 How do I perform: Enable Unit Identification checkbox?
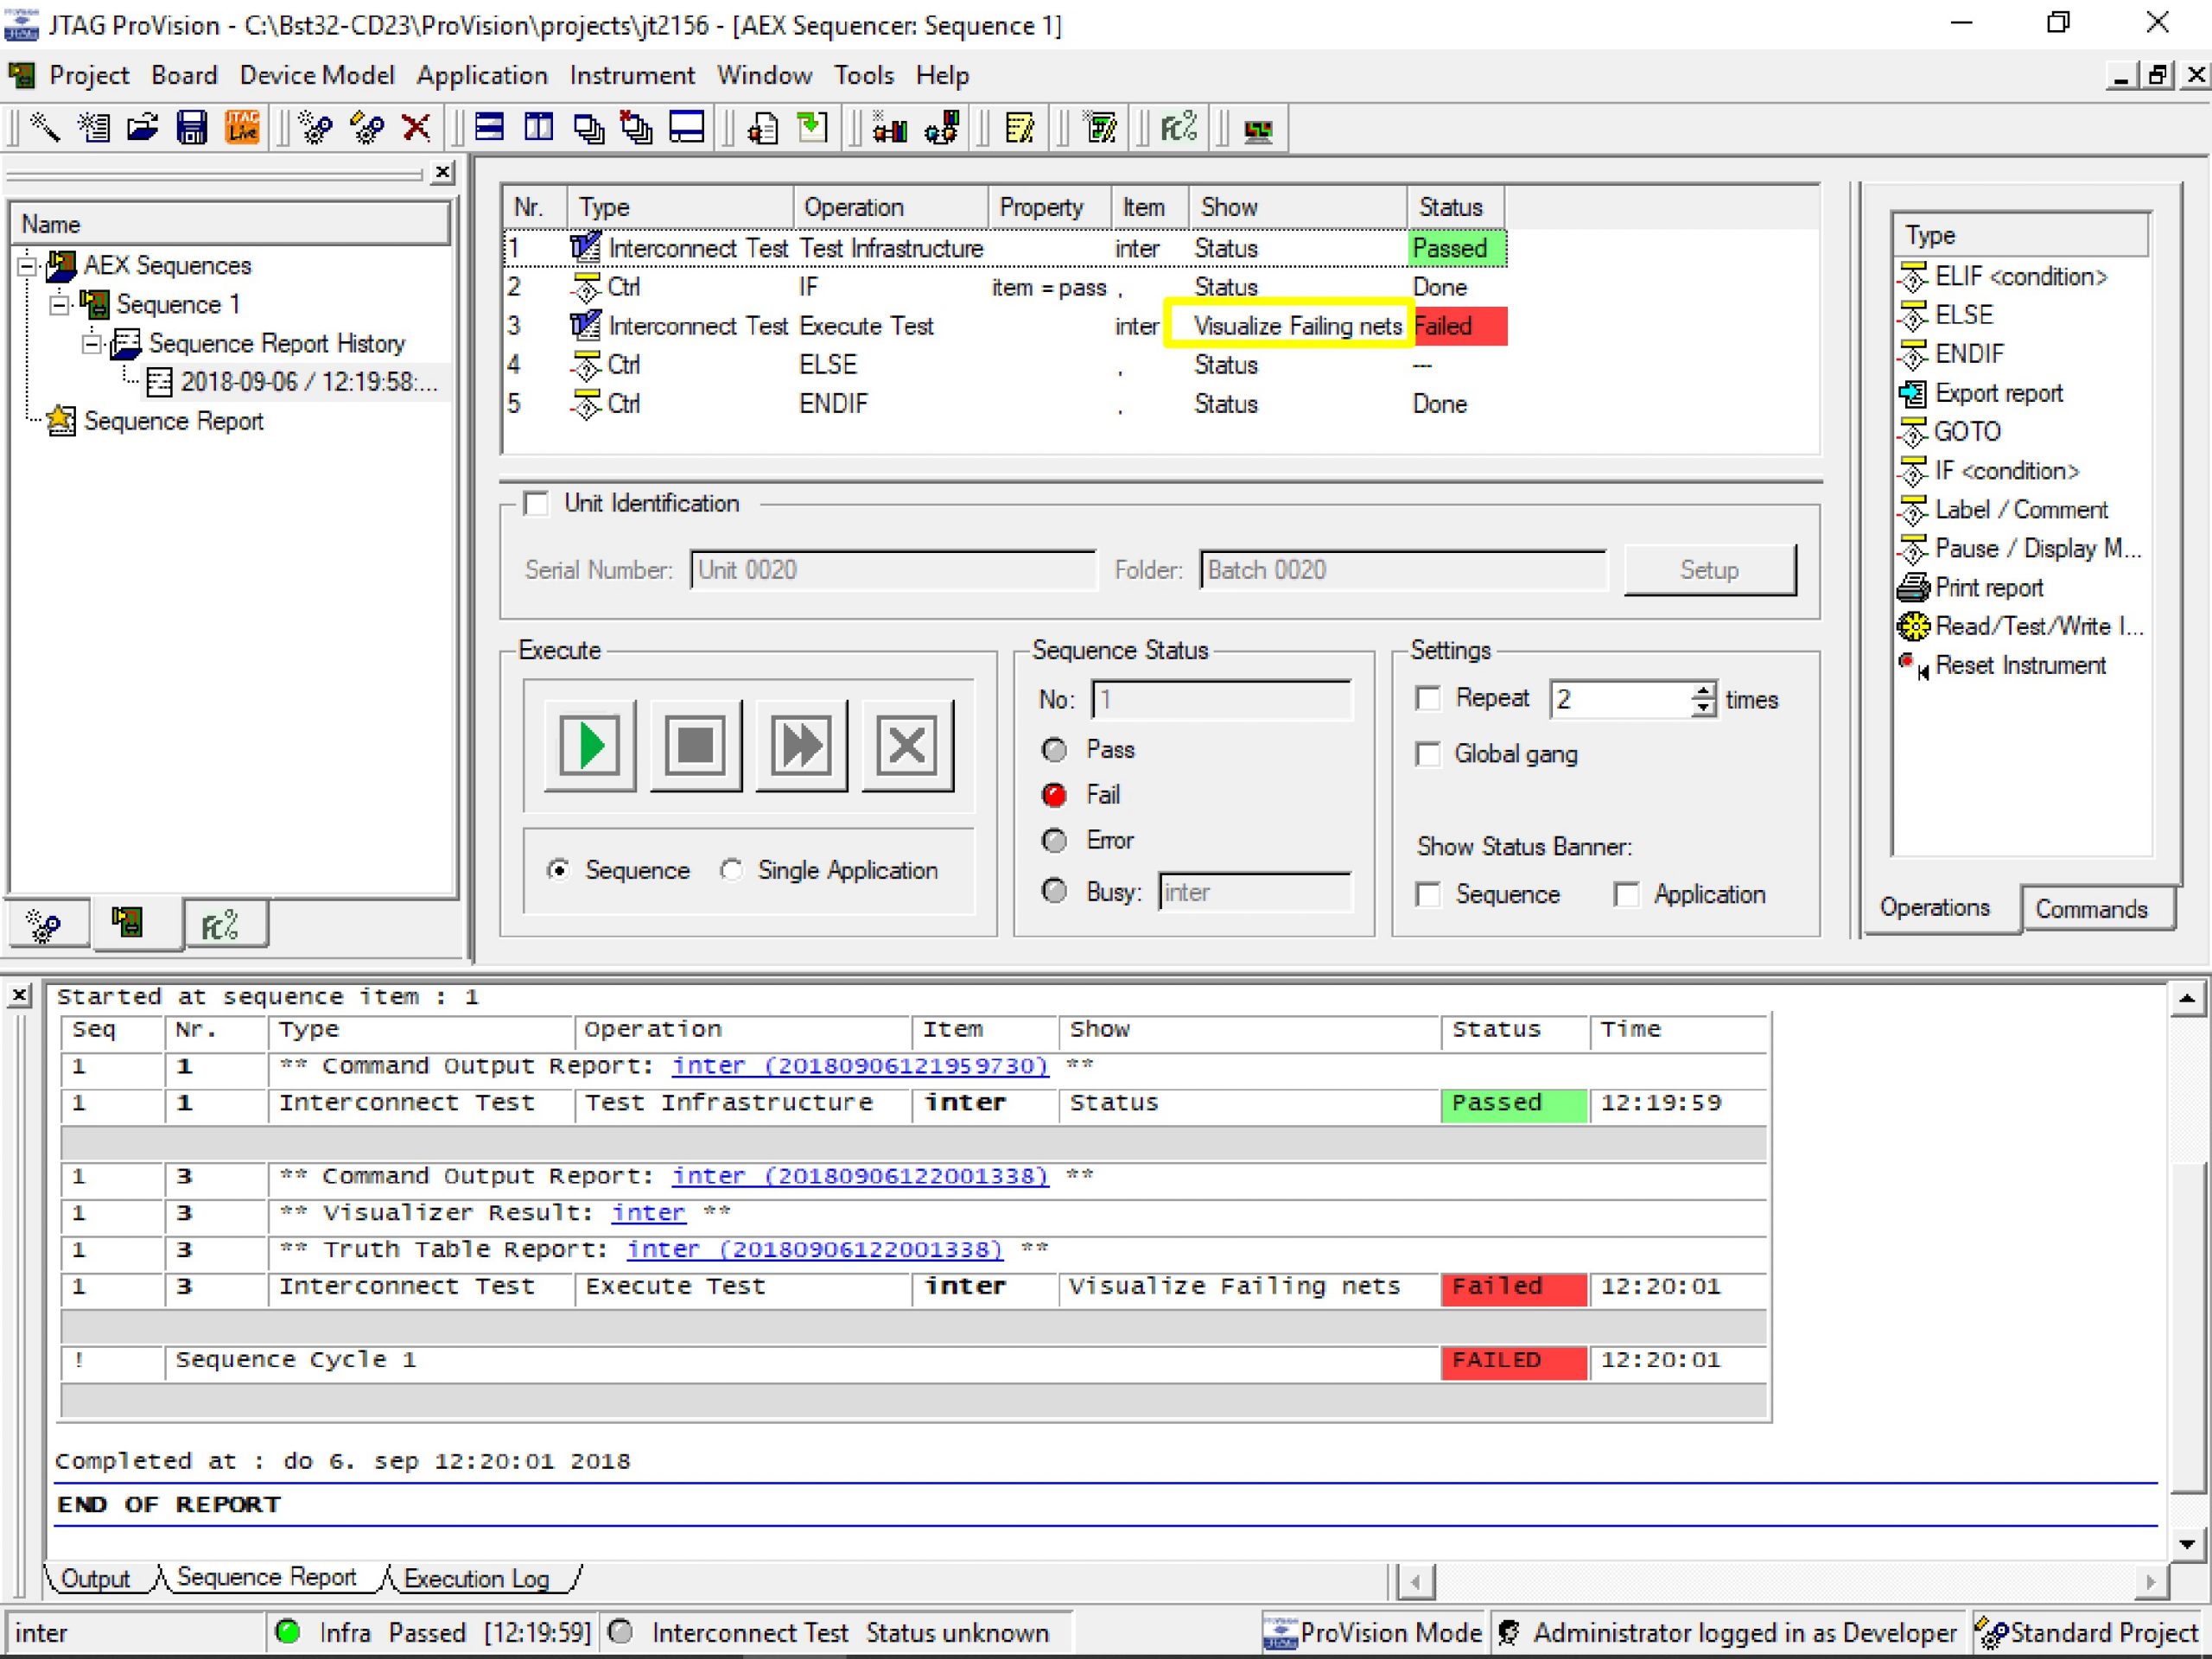(537, 503)
